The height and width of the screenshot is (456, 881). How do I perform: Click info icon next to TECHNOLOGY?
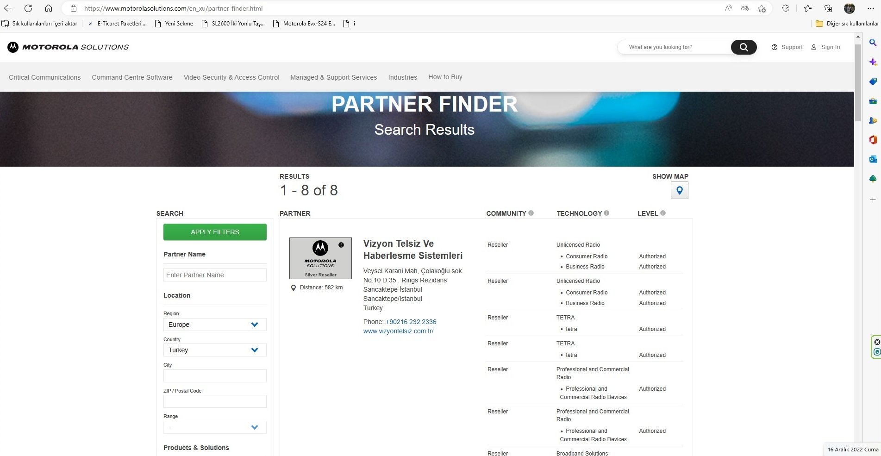click(x=606, y=213)
